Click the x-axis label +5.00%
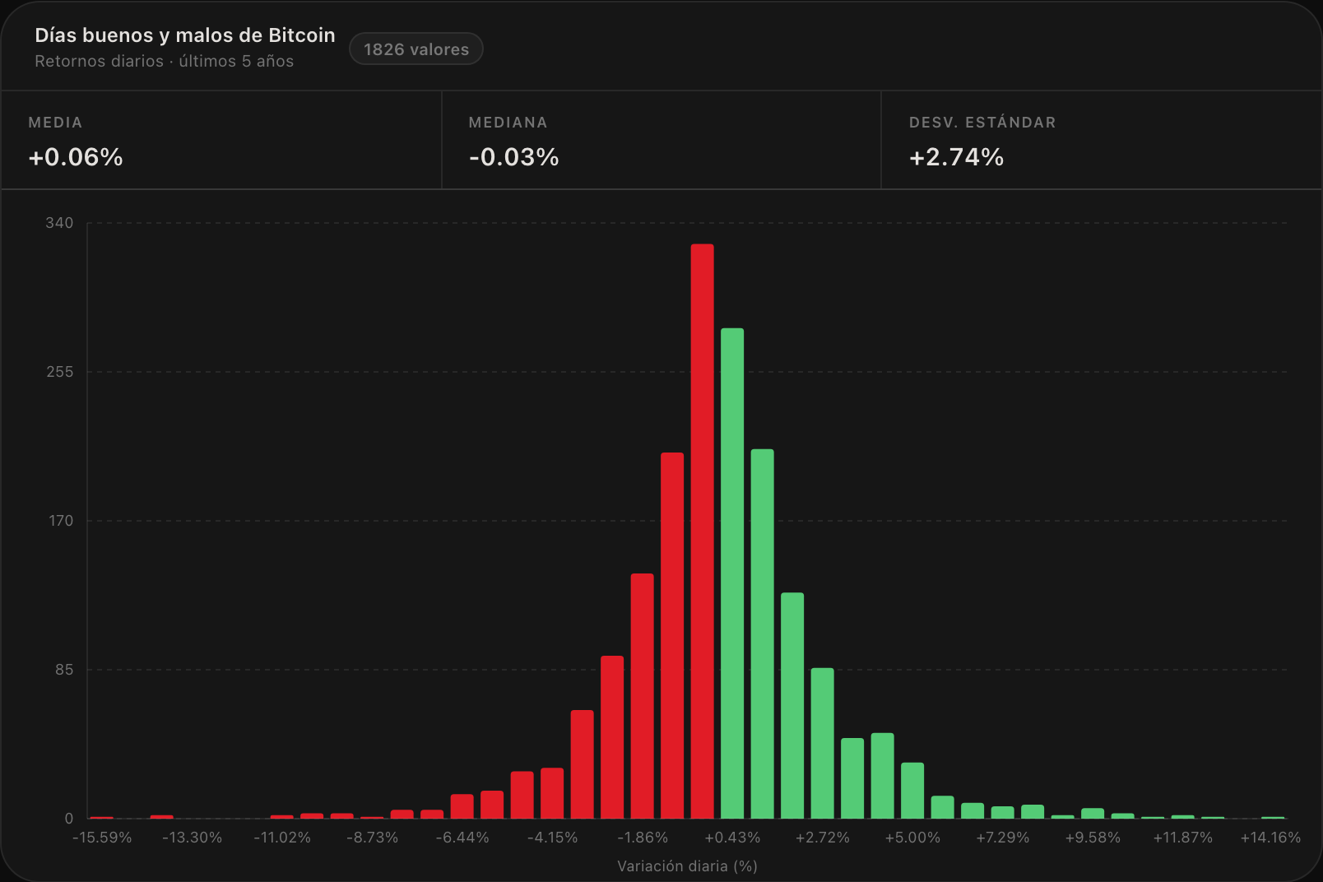The image size is (1323, 882). coord(912,838)
